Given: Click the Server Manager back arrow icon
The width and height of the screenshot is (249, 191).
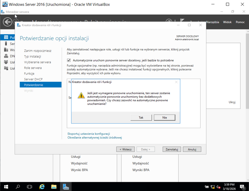Looking at the screenshot, I should click(7, 22).
